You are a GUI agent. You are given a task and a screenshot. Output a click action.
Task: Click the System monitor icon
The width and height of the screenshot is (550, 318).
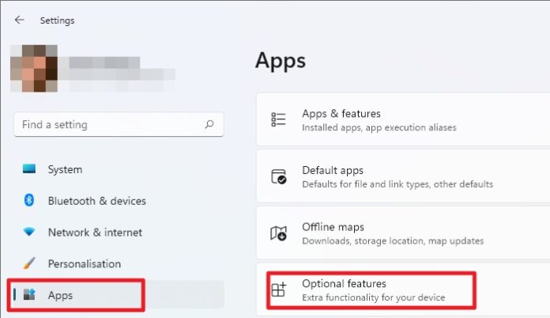[29, 168]
